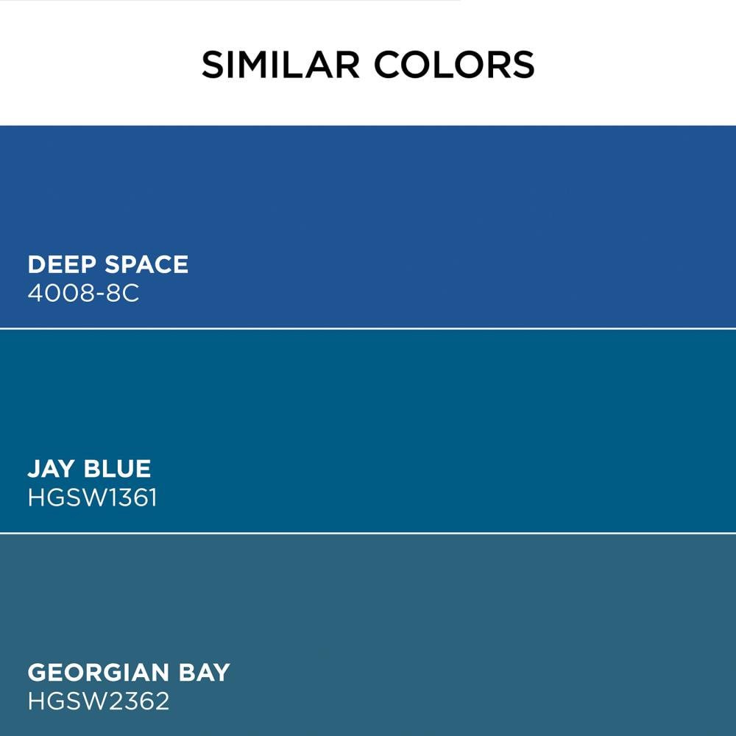Click the divider between Jay Blue and Georgian Bay
This screenshot has width=736, height=736.
point(368,533)
